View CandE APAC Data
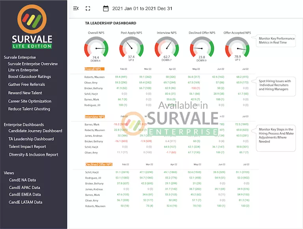 pyautogui.click(x=24, y=188)
